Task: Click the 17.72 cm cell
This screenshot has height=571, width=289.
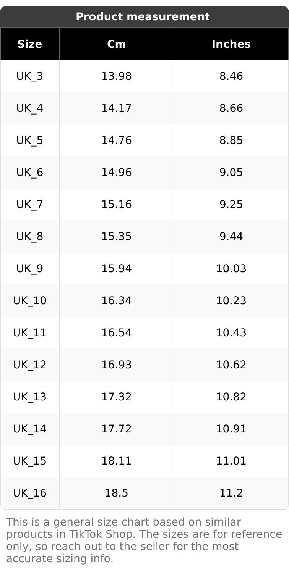Action: pos(117,429)
